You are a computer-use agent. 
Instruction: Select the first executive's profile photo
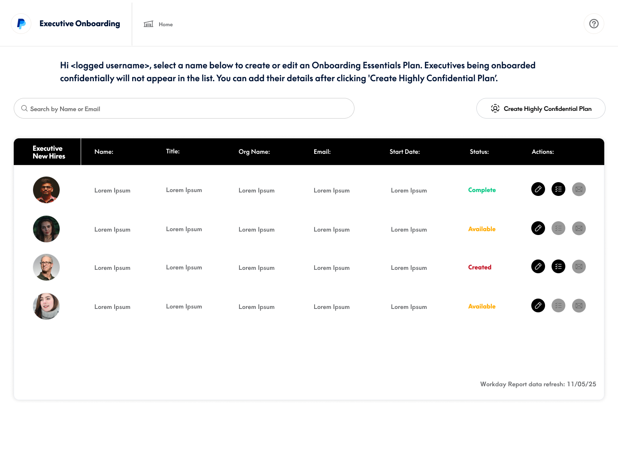click(x=46, y=190)
